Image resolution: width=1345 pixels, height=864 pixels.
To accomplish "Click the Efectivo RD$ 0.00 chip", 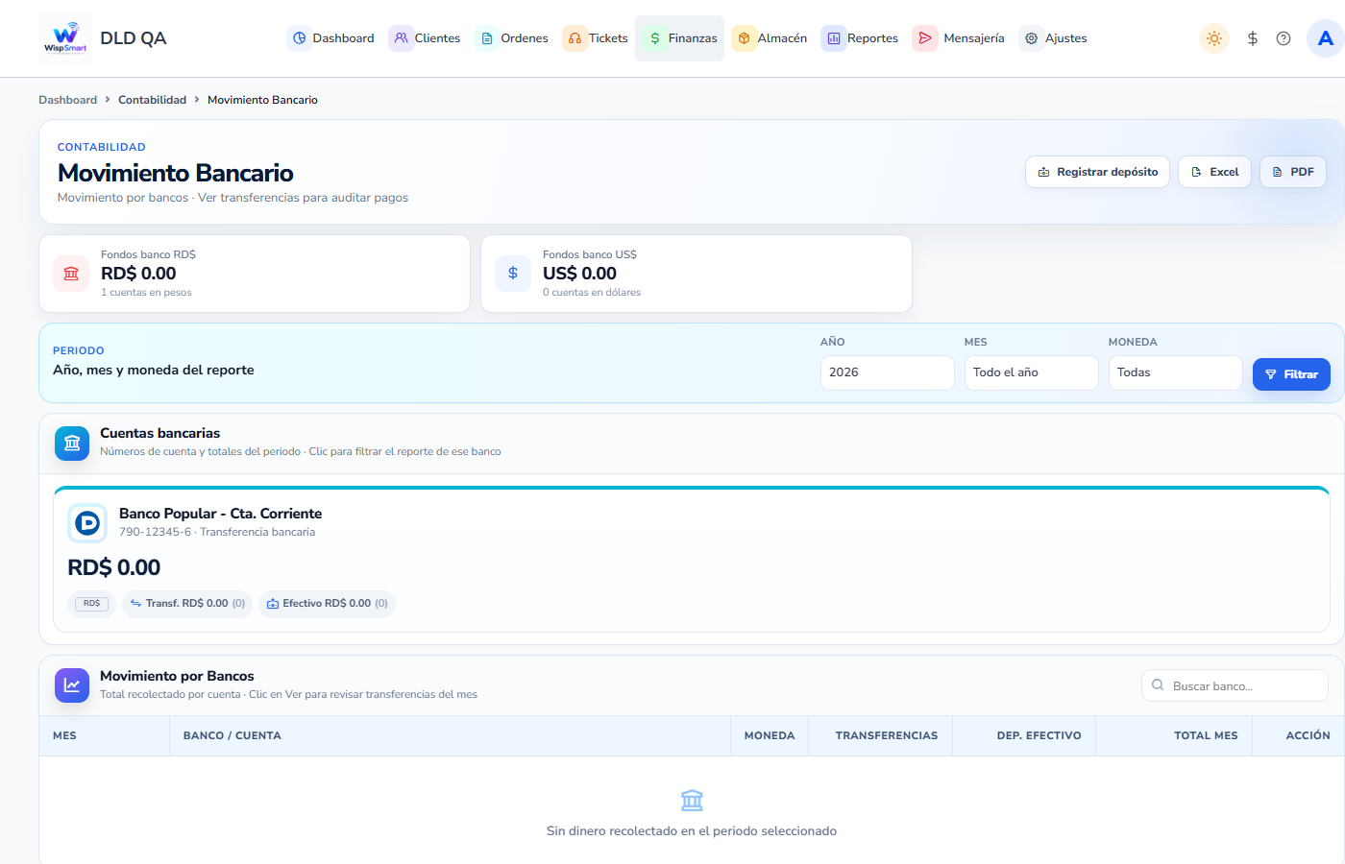I will pos(327,604).
